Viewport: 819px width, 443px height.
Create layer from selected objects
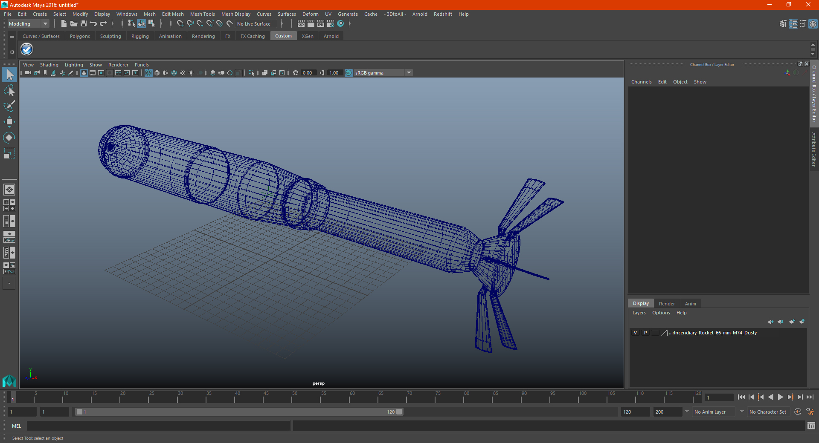[802, 322]
